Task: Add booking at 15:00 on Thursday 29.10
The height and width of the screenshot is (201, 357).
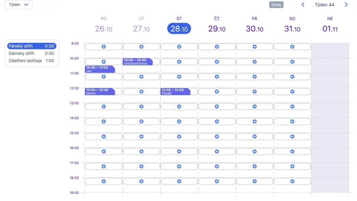Action: (217, 137)
